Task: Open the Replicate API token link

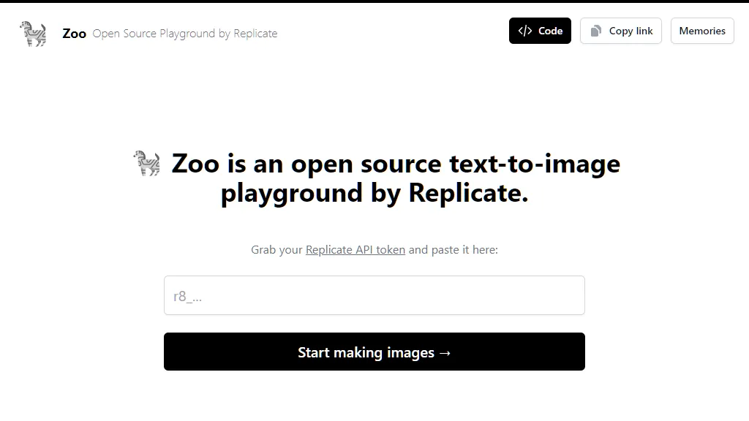Action: pyautogui.click(x=355, y=249)
